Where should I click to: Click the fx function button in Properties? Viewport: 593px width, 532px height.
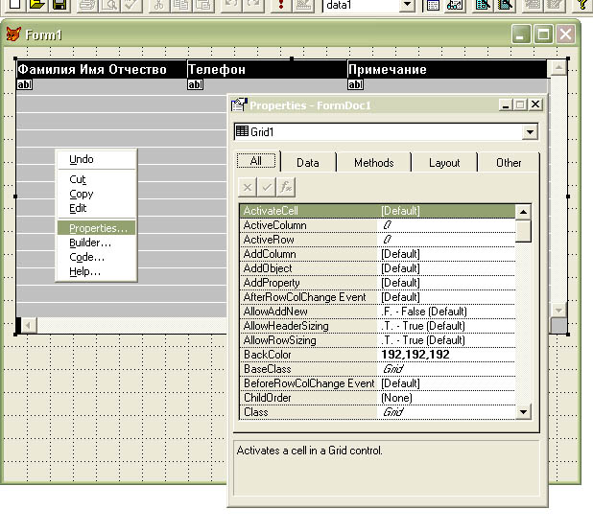tap(286, 188)
